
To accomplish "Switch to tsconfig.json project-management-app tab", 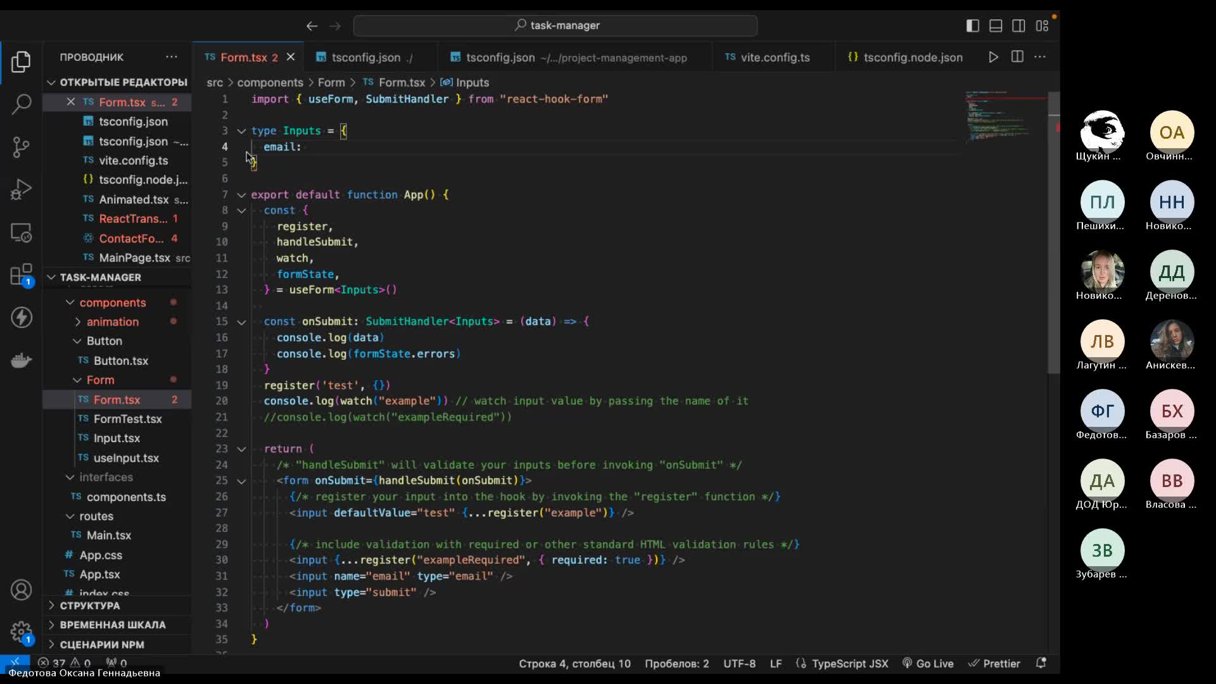I will 575,57.
